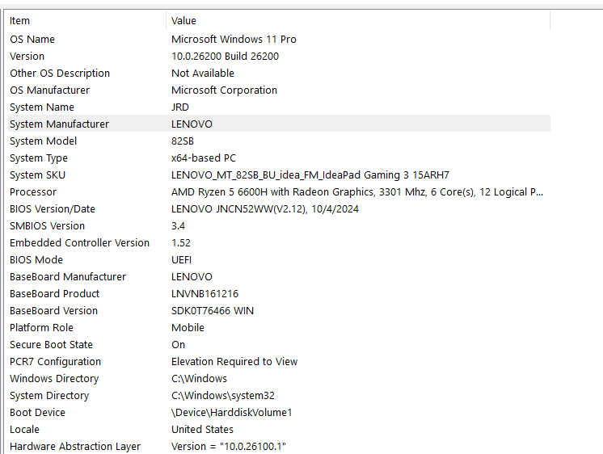The image size is (603, 454).
Task: Select the value Microsoft Windows 11 Pro
Action: pyautogui.click(x=234, y=40)
